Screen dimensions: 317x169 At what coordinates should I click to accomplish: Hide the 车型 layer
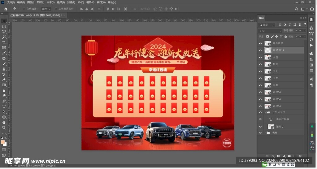260,85
